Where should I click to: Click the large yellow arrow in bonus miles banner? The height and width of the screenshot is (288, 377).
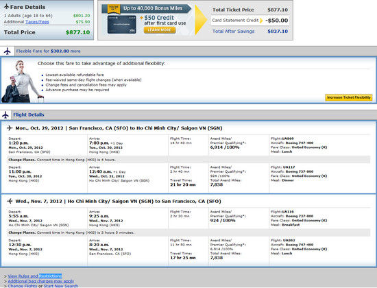(201, 20)
